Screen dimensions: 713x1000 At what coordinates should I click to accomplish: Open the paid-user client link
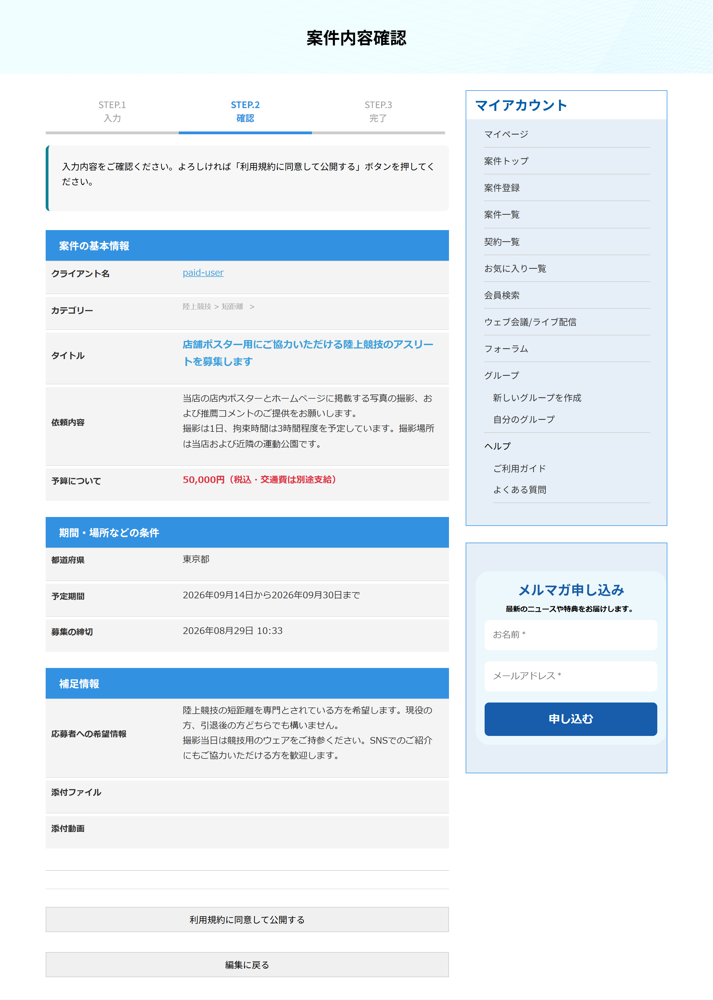point(203,273)
